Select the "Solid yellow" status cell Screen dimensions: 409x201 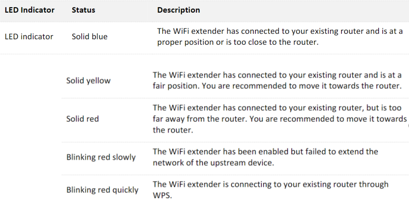click(88, 80)
